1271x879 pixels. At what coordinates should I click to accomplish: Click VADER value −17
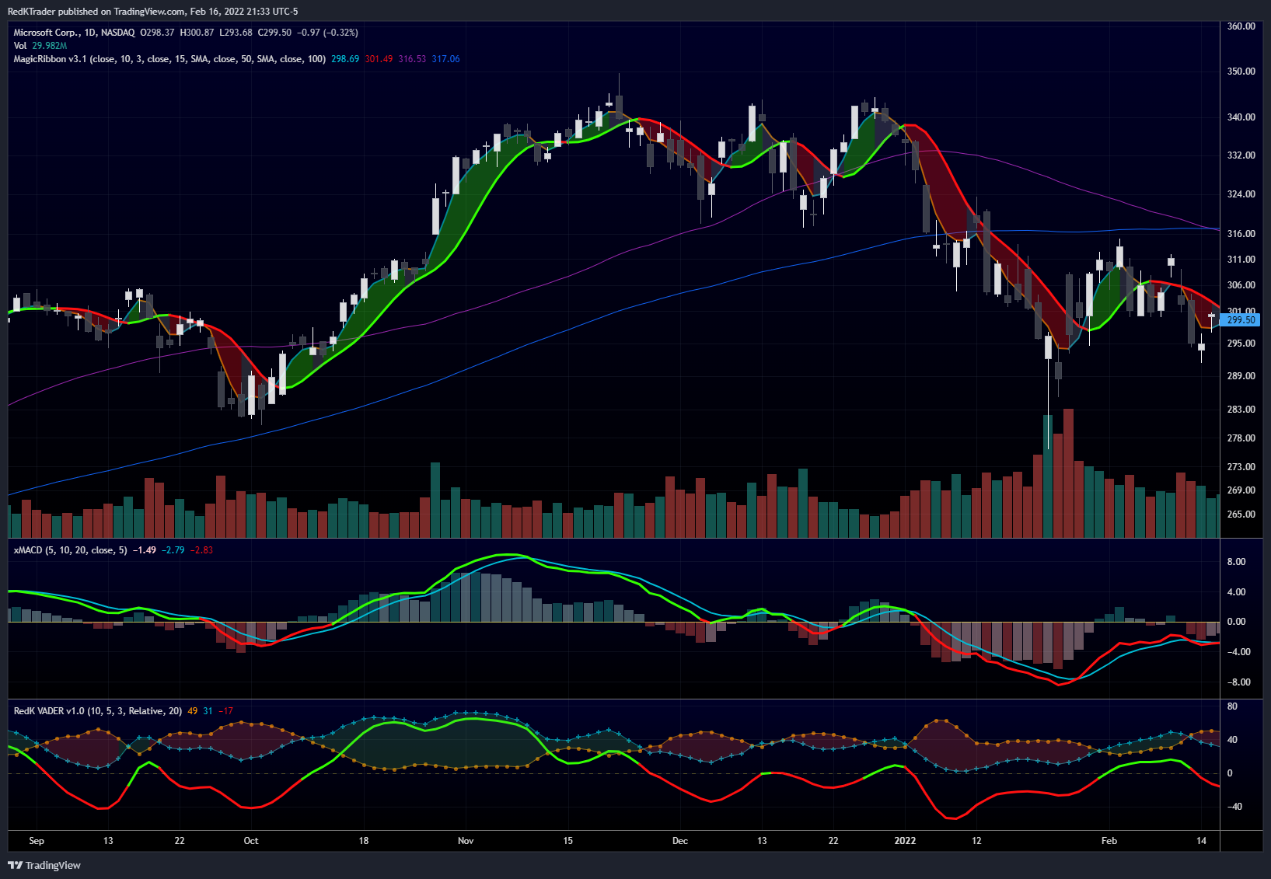coord(225,711)
